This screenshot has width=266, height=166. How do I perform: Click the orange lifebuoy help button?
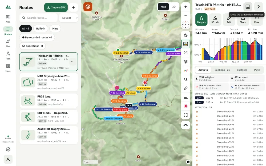tap(88, 7)
